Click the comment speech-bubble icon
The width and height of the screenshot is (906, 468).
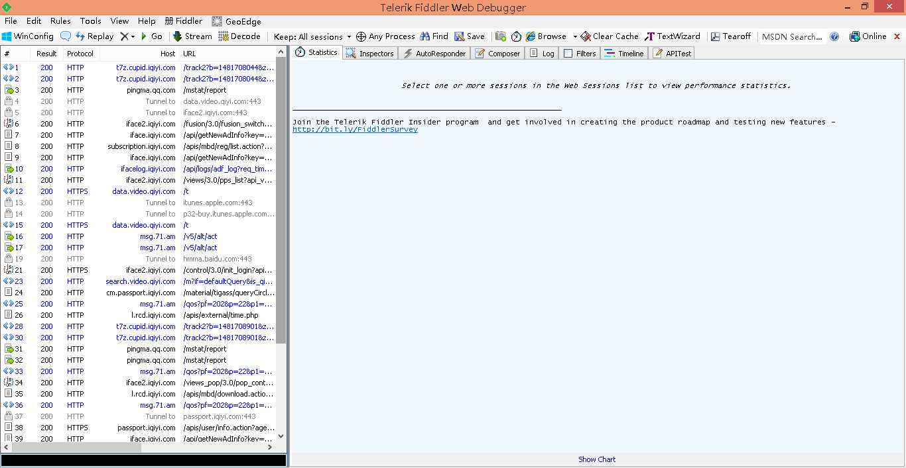click(x=66, y=36)
